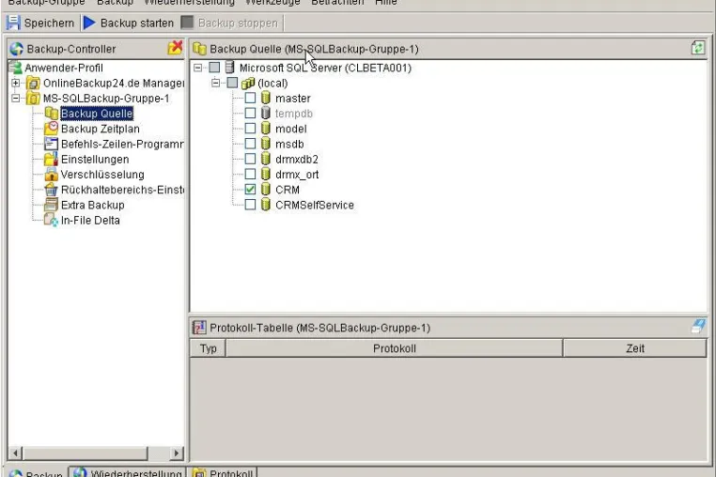The height and width of the screenshot is (477, 716).
Task: Check the drmx_ort database checkbox
Action: pos(250,174)
